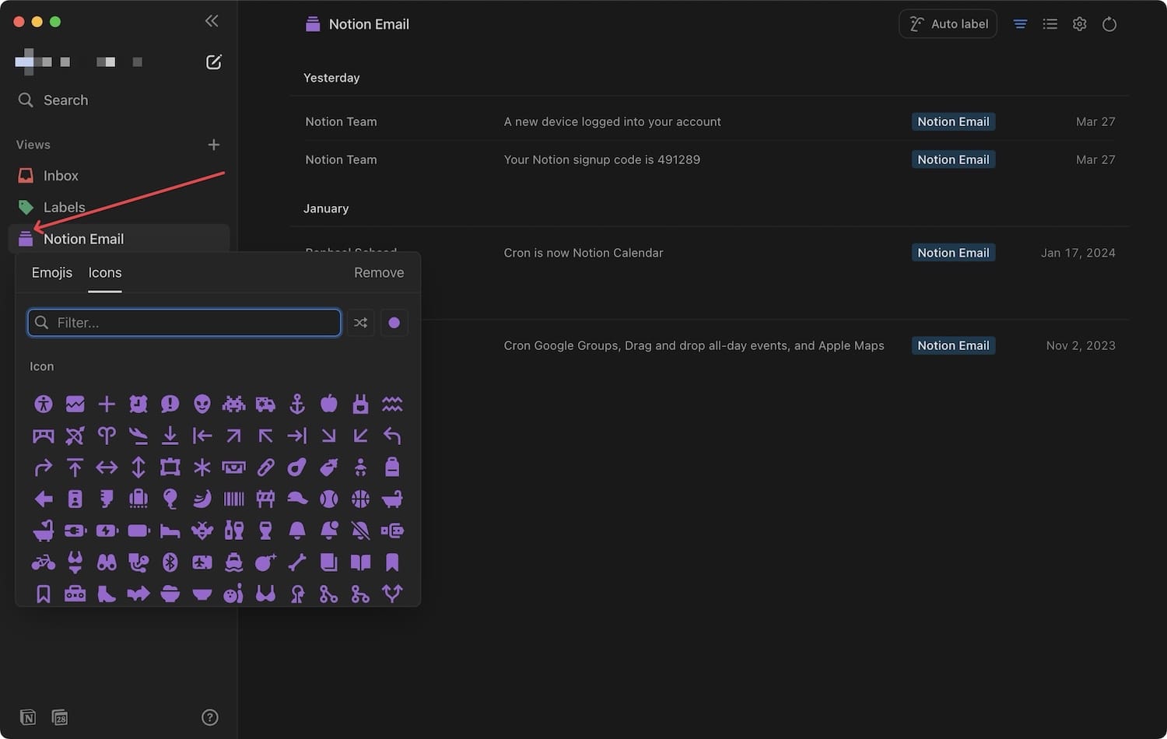
Task: Select the backpack icon
Action: point(392,468)
